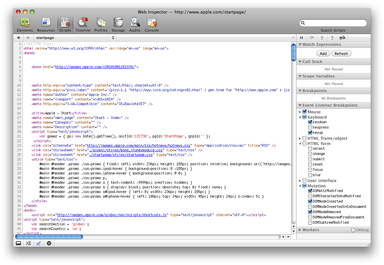Open the Resources panel
The width and height of the screenshot is (384, 265).
46,25
